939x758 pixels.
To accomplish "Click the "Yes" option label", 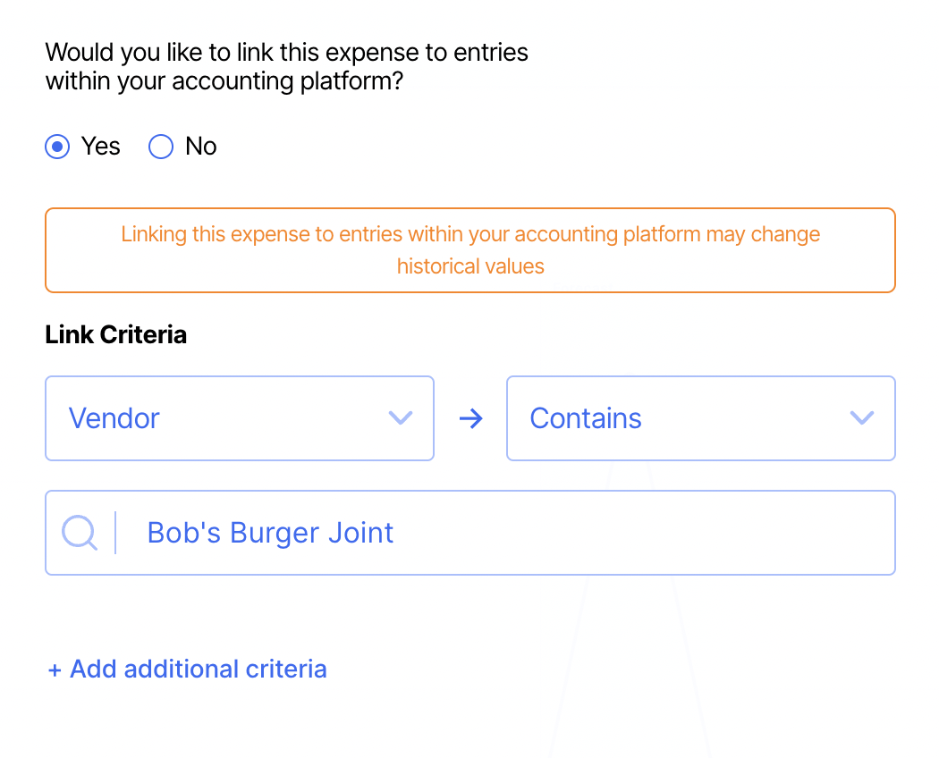I will [100, 147].
